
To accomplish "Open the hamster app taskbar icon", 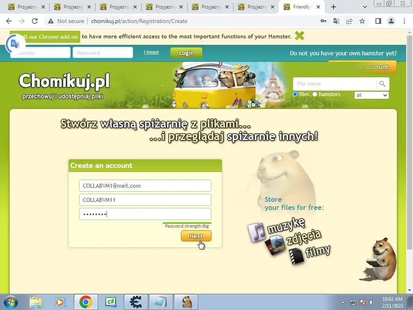I will 186,302.
